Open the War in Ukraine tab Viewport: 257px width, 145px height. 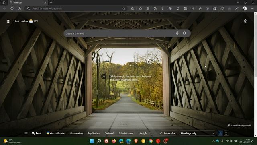(56, 133)
